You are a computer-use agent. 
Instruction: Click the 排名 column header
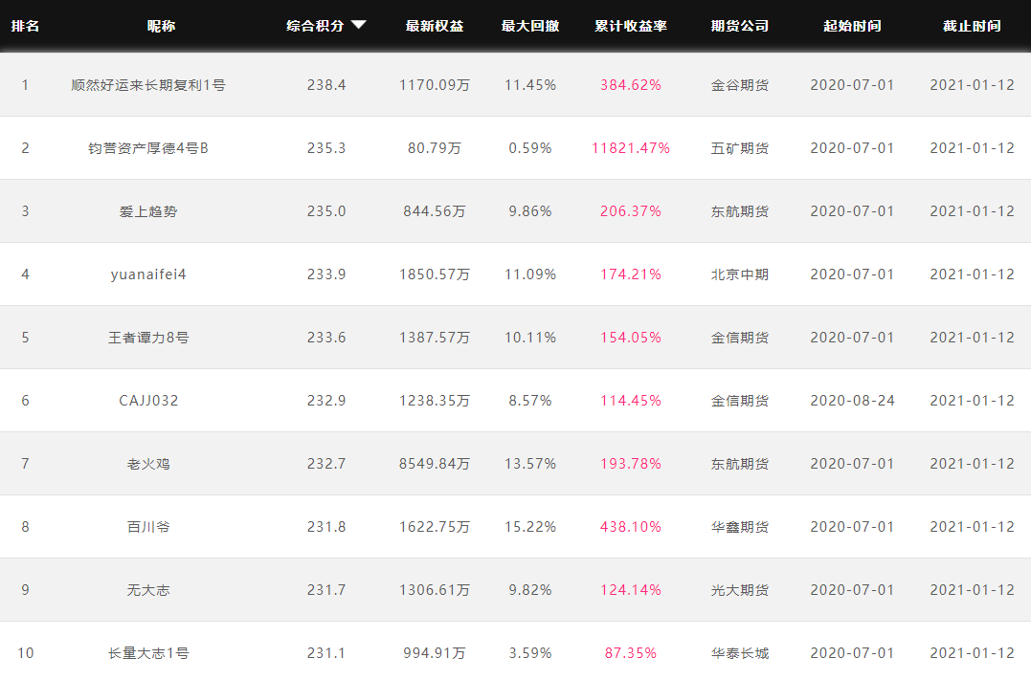click(25, 26)
